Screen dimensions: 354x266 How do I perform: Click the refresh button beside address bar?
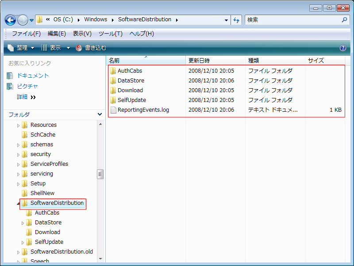pos(236,20)
